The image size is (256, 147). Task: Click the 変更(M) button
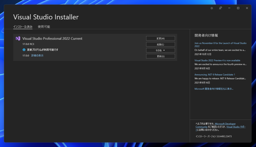tap(160, 38)
